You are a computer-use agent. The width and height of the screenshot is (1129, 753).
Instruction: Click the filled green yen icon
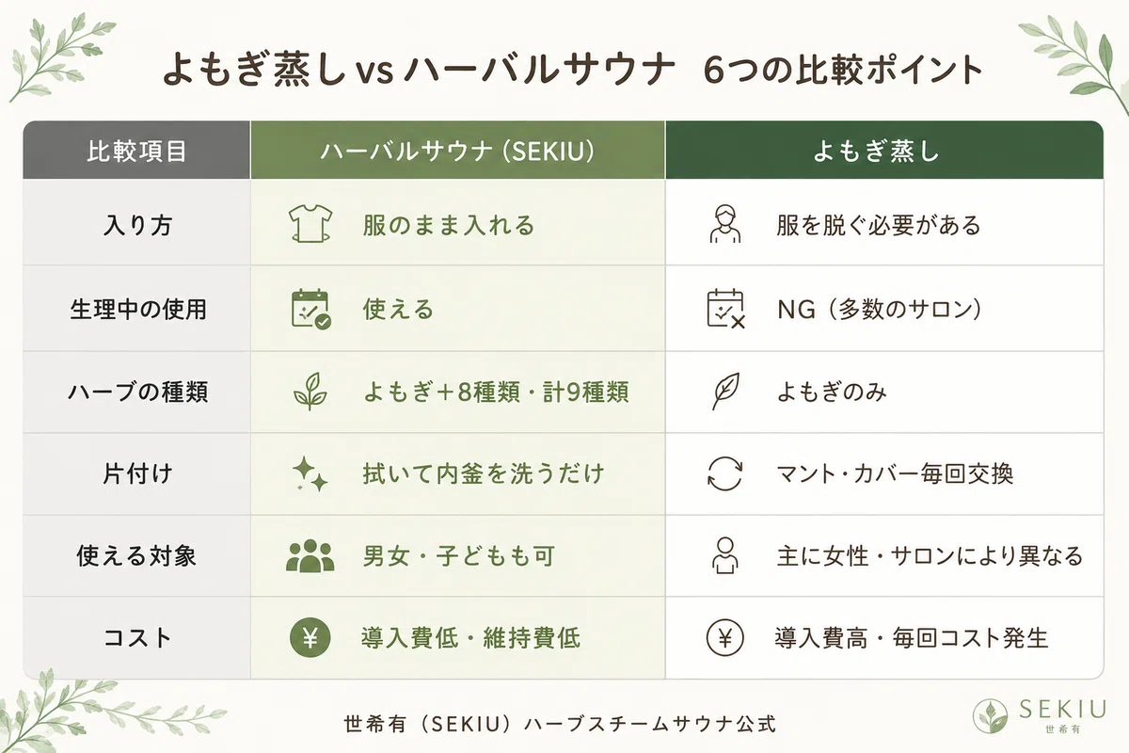(x=310, y=638)
